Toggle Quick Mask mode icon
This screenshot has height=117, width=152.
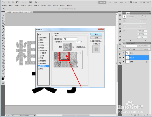[x=3, y=83]
